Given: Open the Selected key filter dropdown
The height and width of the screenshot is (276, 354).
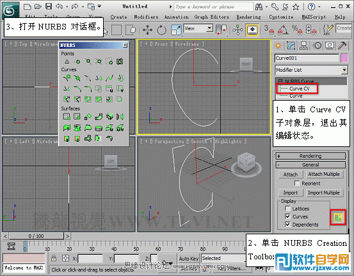Looking at the screenshot, I should [x=223, y=258].
